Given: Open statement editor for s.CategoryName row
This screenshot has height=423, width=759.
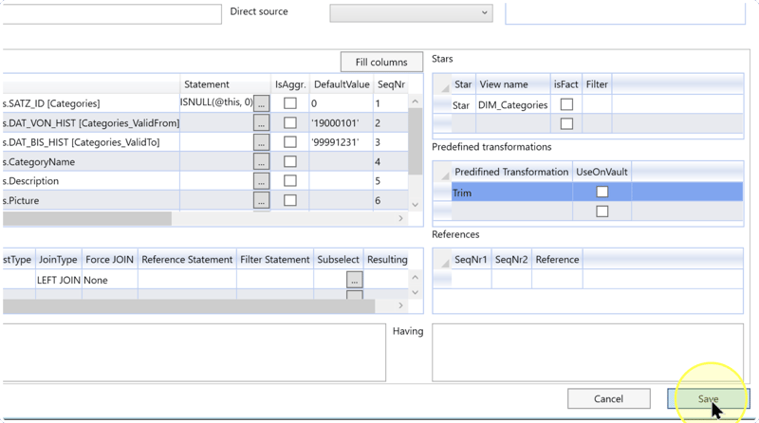Looking at the screenshot, I should (x=262, y=161).
